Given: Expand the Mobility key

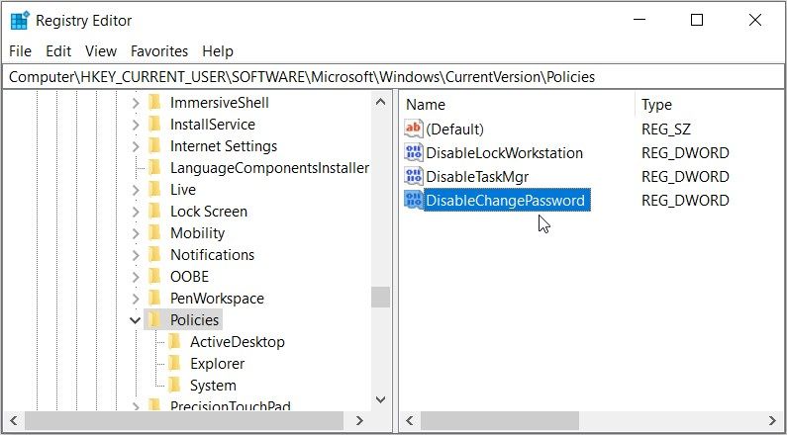Looking at the screenshot, I should pos(136,233).
